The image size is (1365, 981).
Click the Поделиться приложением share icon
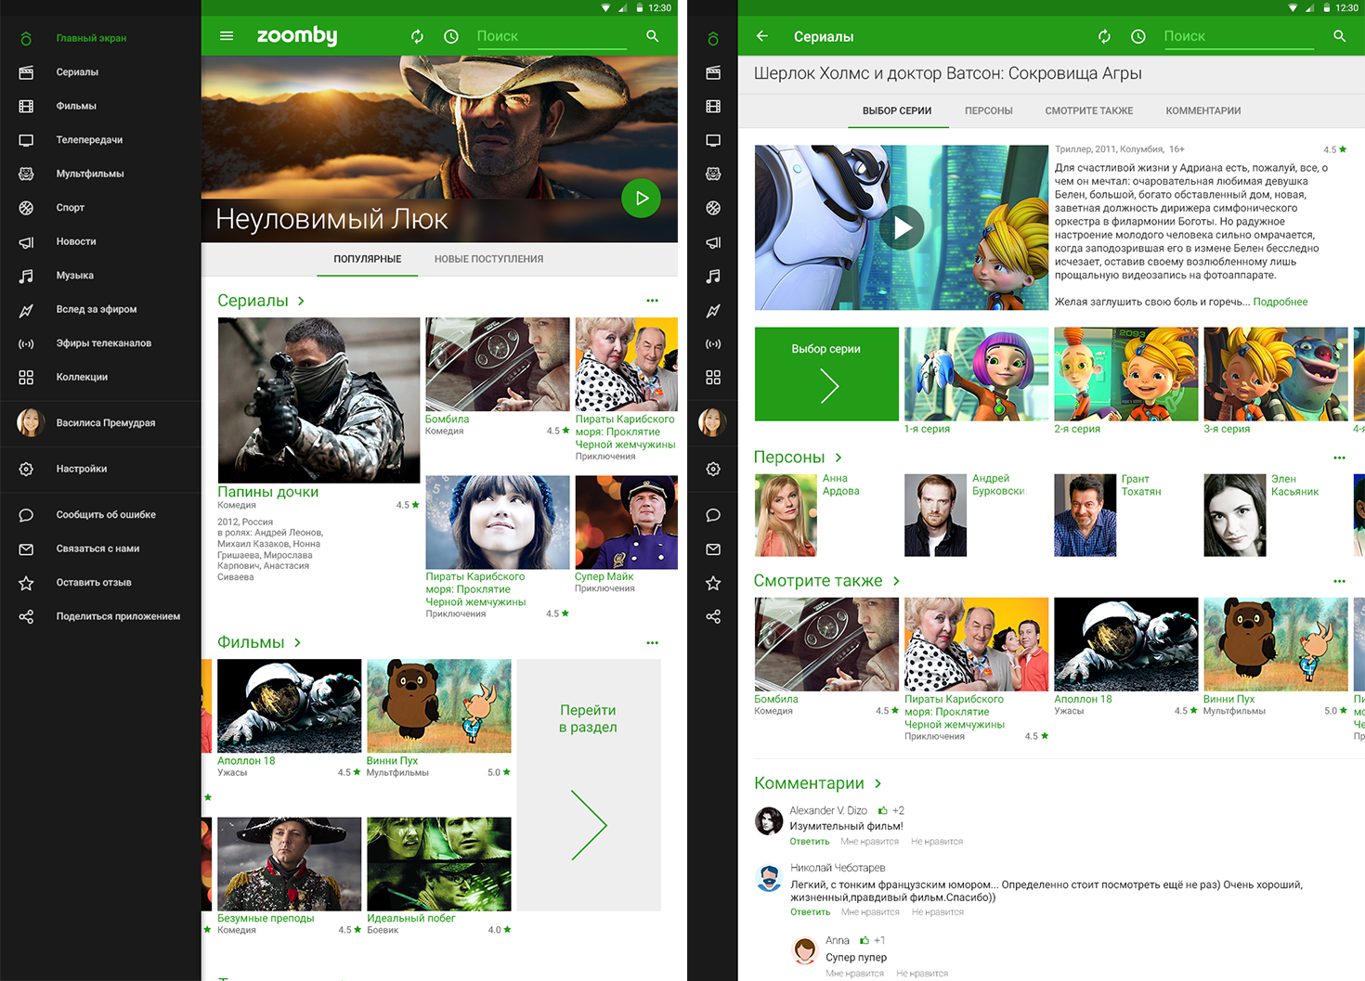click(26, 616)
